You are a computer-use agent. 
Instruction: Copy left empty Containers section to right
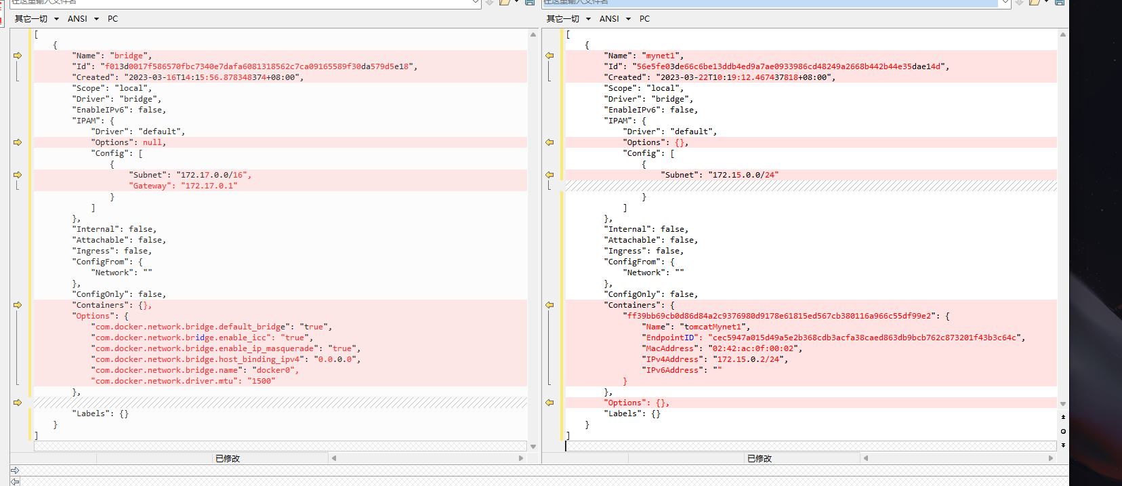(x=18, y=305)
